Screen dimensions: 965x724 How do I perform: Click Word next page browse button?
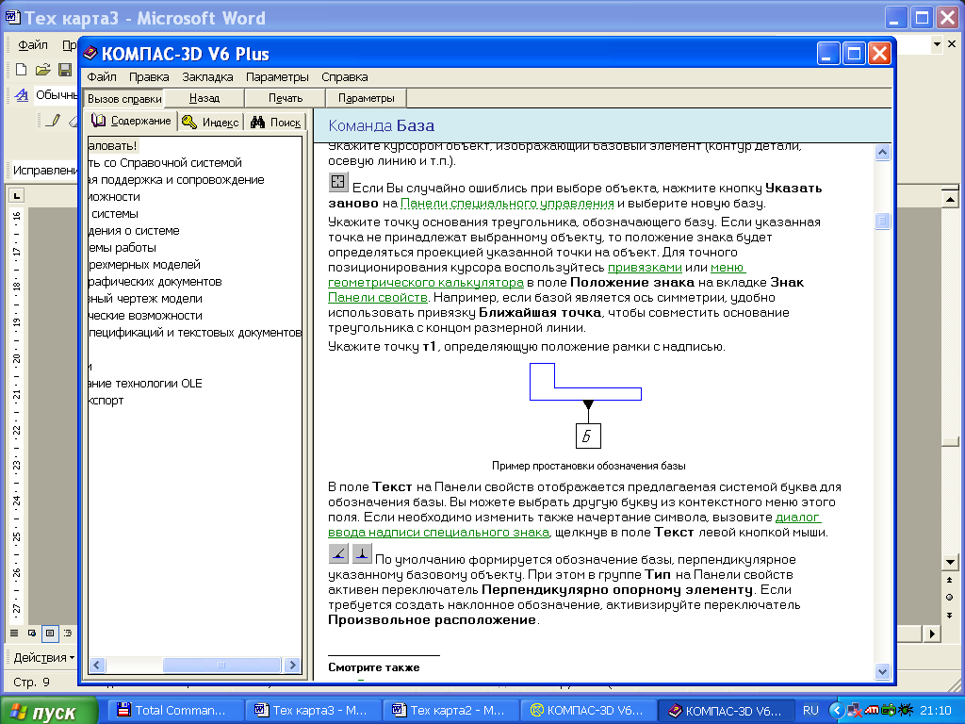click(950, 615)
